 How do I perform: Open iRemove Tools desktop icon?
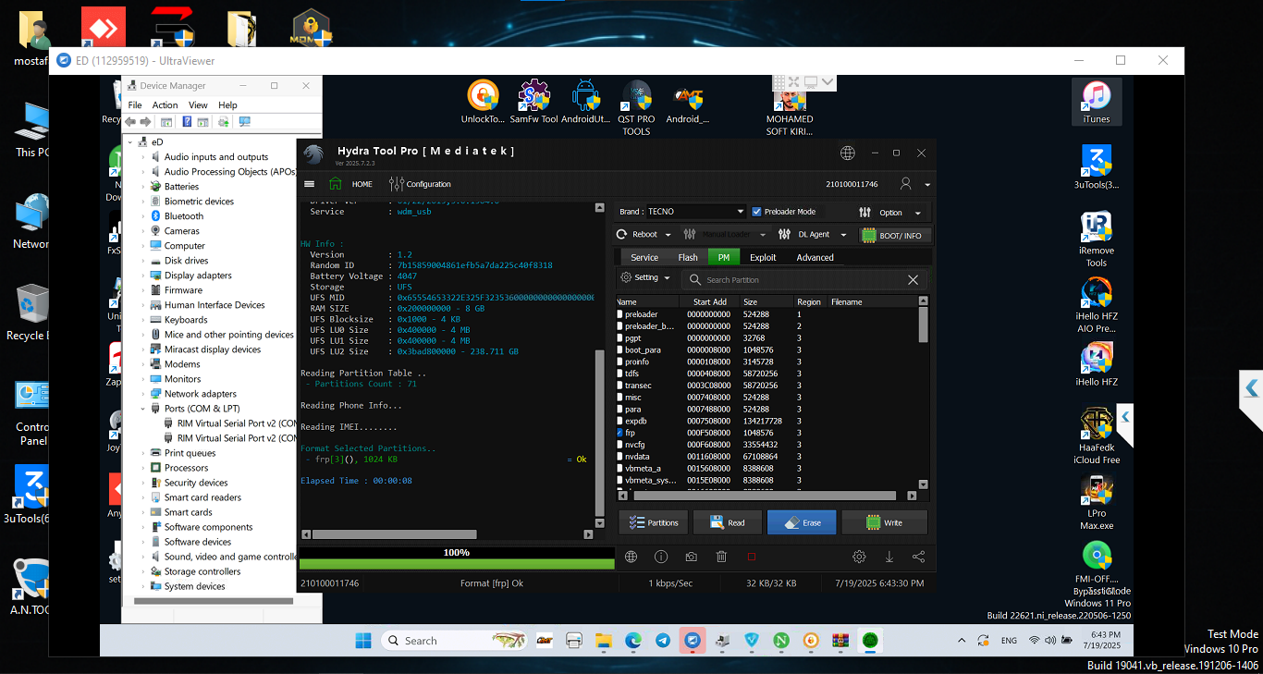click(x=1097, y=239)
